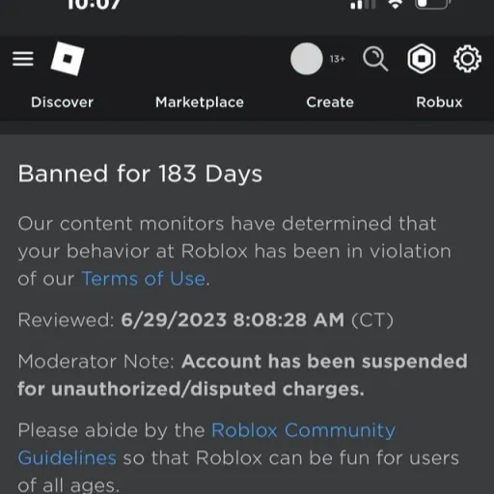This screenshot has width=494, height=494.
Task: Open the search magnifier icon
Action: pyautogui.click(x=375, y=59)
